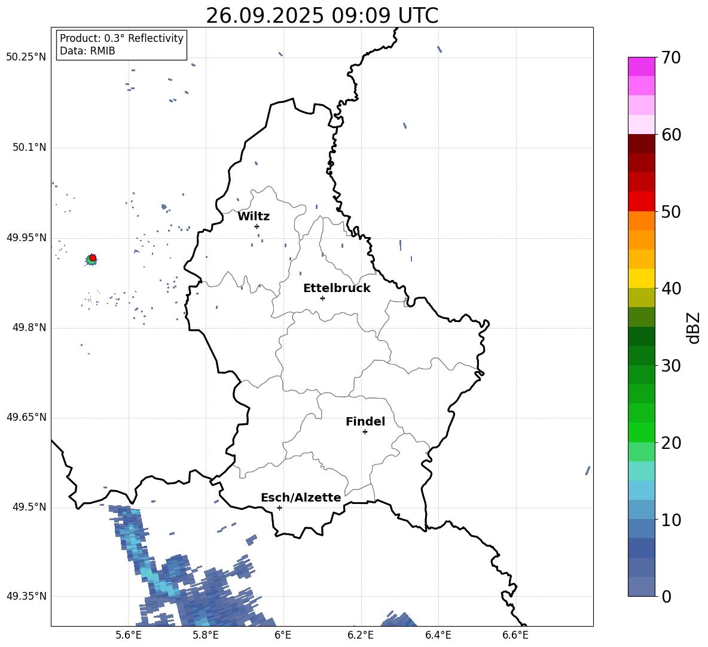708x647 pixels.
Task: Click the 'Product: 0.3° Reflectivity' label
Action: [121, 38]
